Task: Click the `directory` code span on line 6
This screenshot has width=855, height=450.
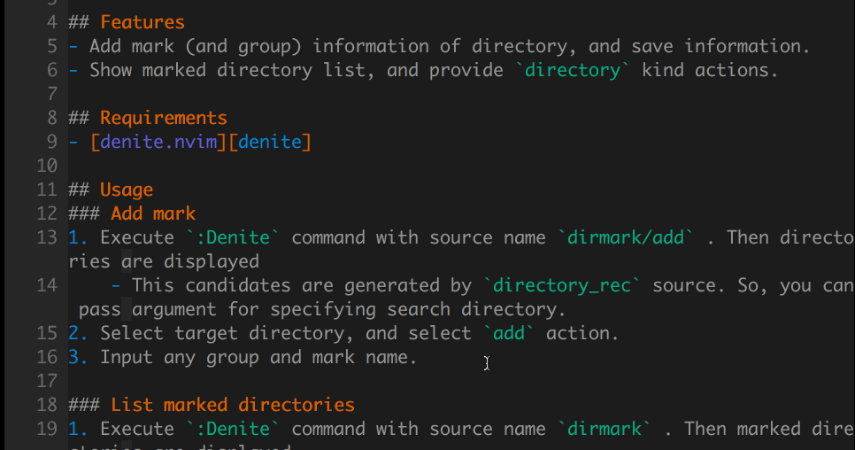Action: 572,70
